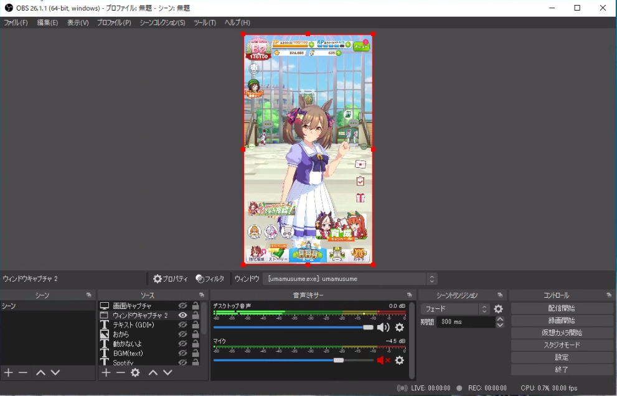Click 仮想カメラ開始 to start virtual camera
The image size is (617, 396).
(x=562, y=333)
